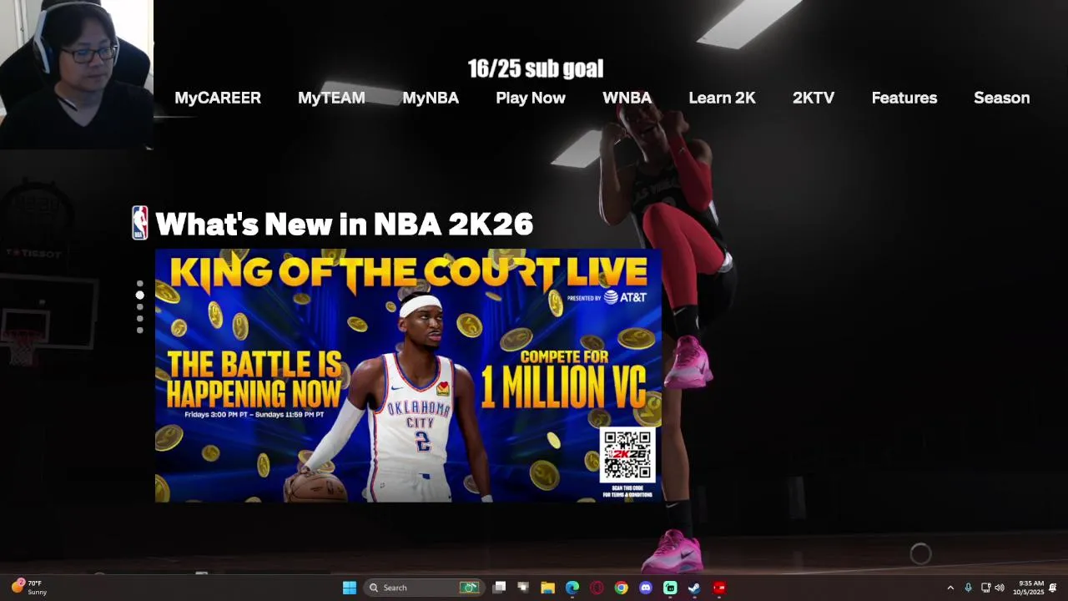Select the fifth carousel page dot

pos(139,330)
